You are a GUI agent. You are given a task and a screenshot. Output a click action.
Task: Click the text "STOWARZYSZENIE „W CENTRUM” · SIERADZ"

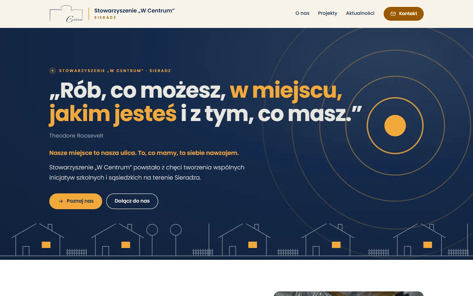click(115, 71)
